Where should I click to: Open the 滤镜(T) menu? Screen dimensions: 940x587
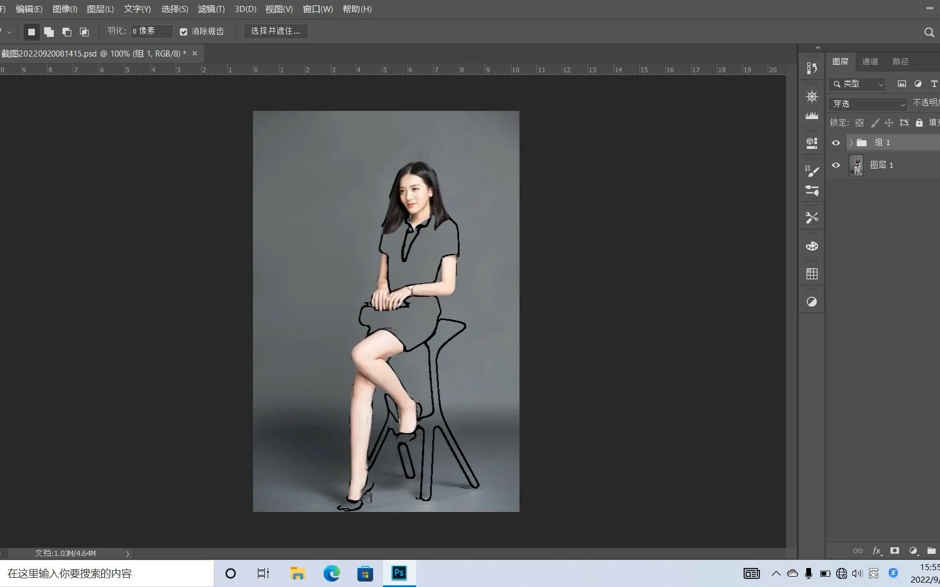coord(211,9)
